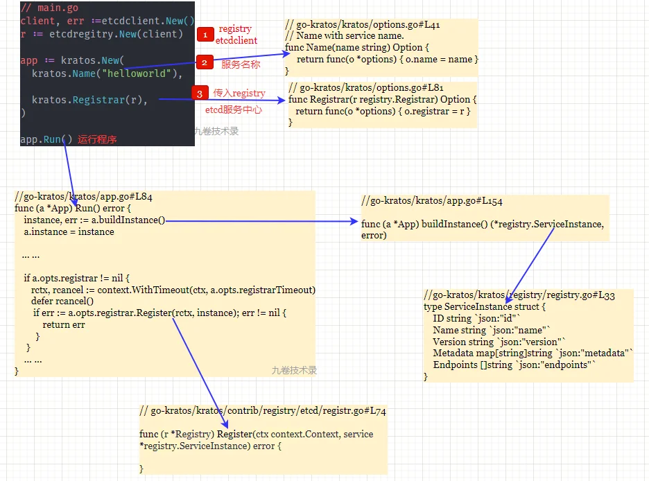Click "func (a *App) Run() error {"
The width and height of the screenshot is (649, 481).
pos(73,208)
